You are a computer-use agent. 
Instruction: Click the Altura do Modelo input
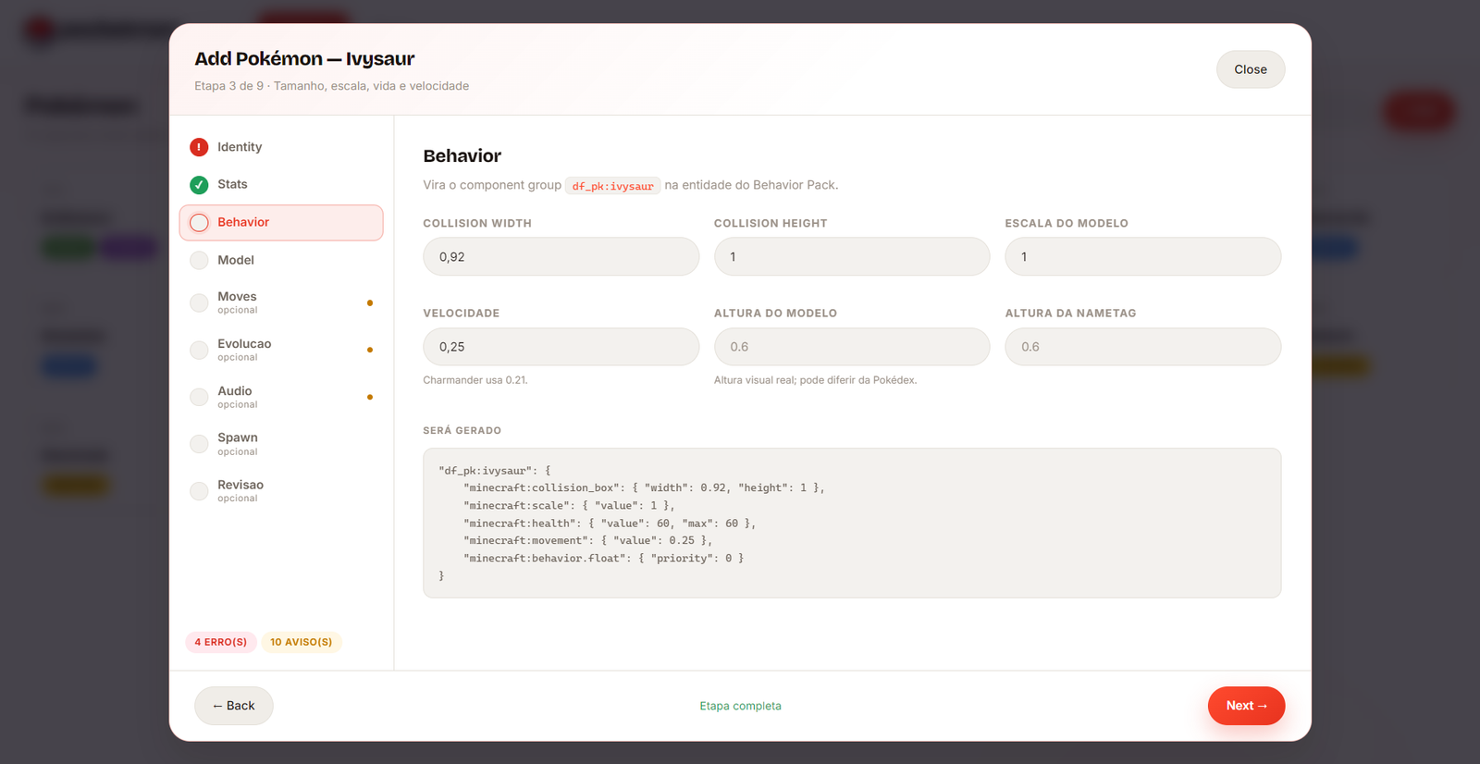click(x=852, y=347)
